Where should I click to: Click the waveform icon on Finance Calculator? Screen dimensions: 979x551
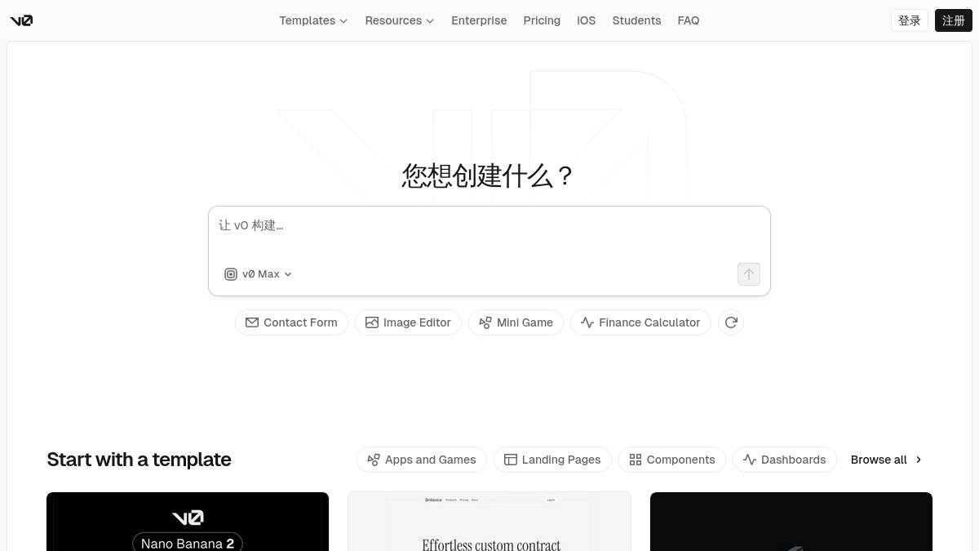tap(587, 322)
